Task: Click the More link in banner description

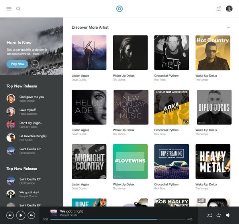Action: pyautogui.click(x=36, y=54)
